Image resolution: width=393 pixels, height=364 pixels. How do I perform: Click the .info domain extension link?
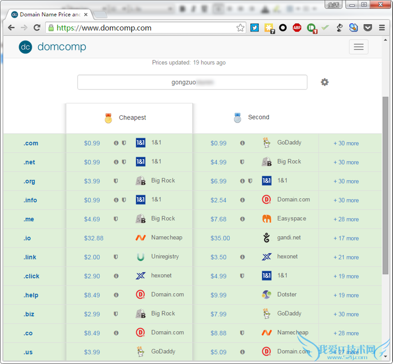click(x=30, y=200)
